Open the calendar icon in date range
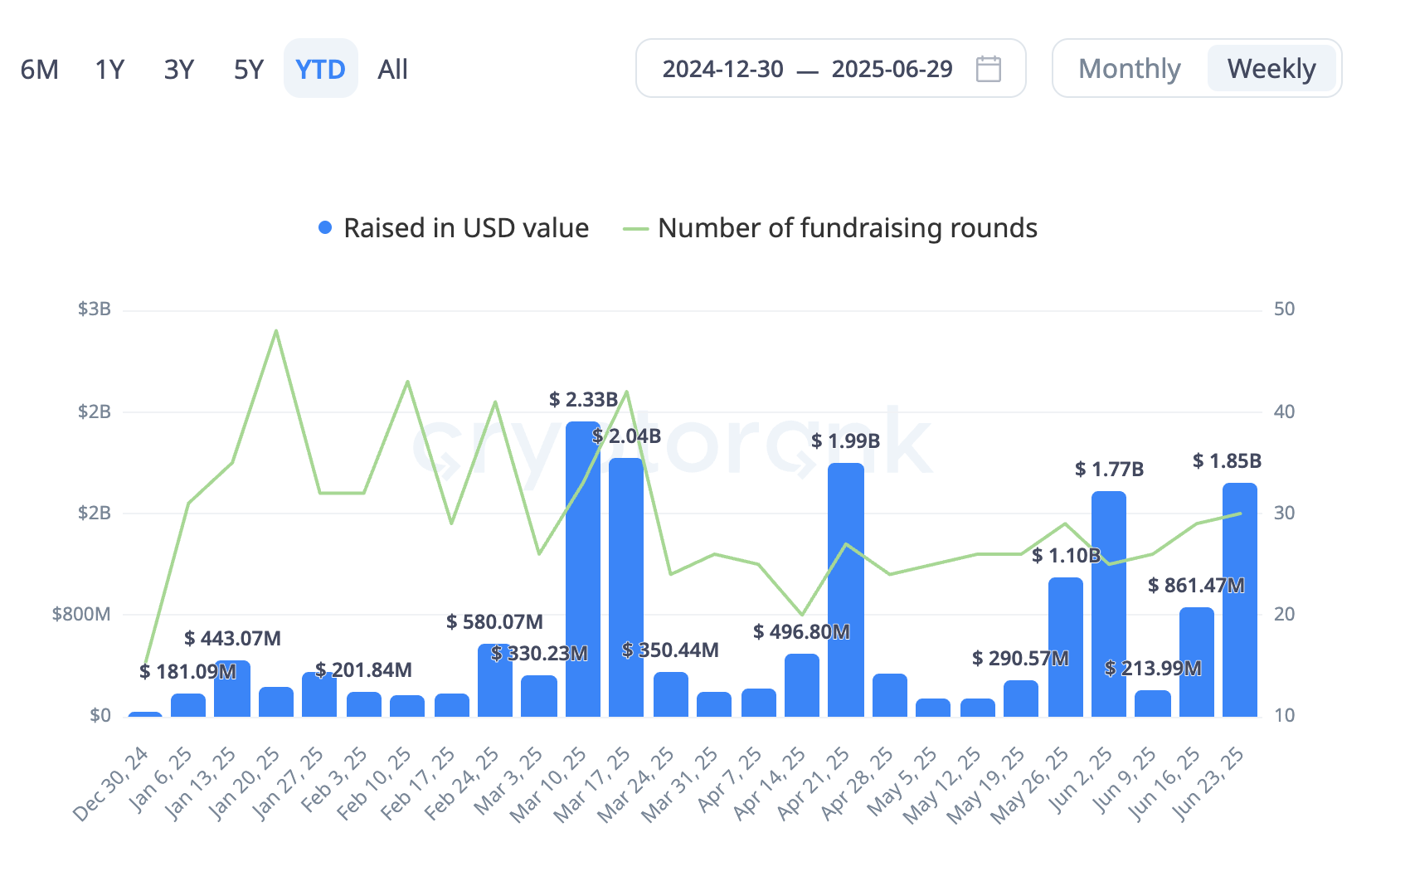Viewport: 1410px width, 886px height. (988, 69)
